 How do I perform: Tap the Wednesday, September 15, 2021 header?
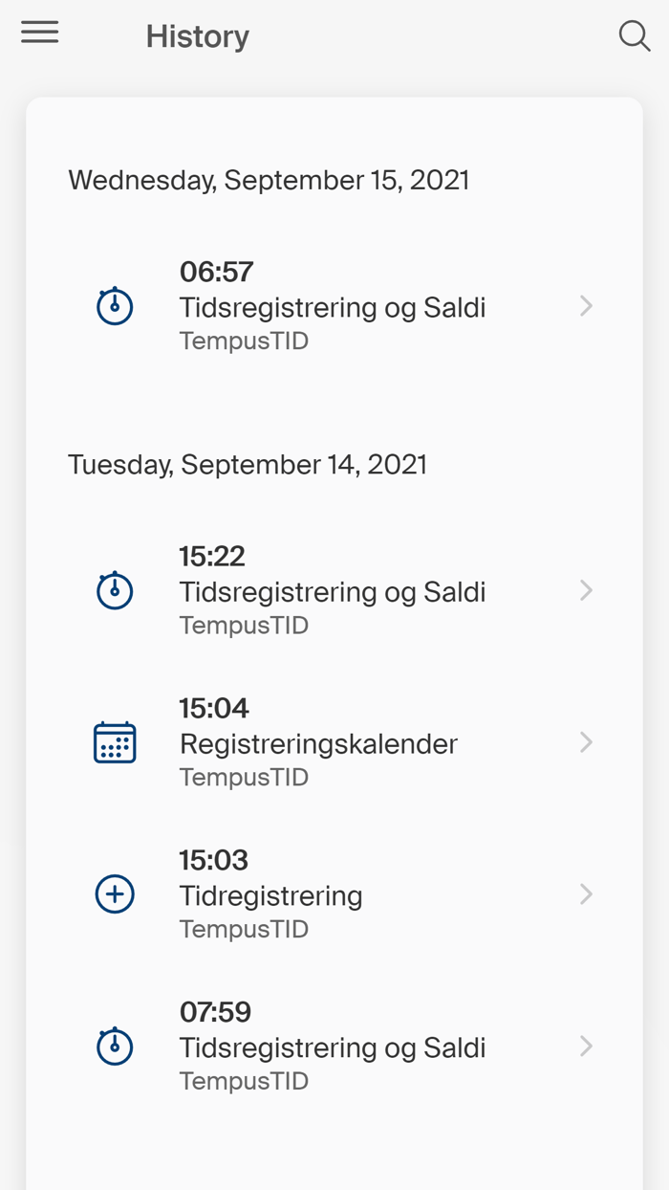[269, 180]
